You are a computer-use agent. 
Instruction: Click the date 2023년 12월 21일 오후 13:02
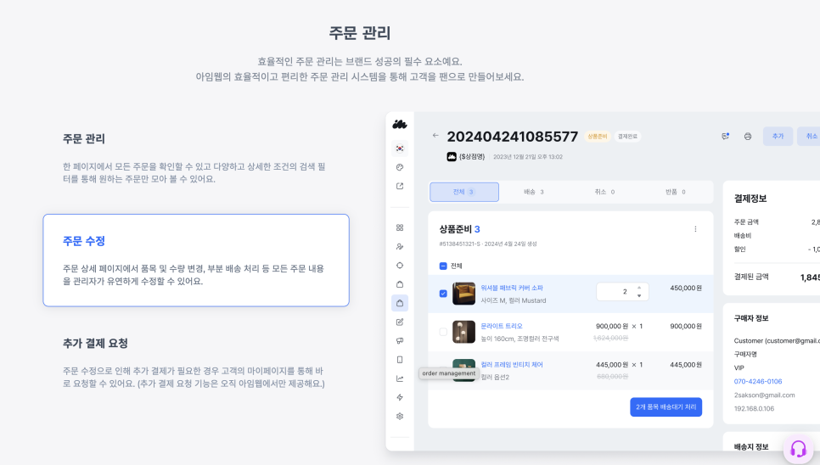click(528, 157)
